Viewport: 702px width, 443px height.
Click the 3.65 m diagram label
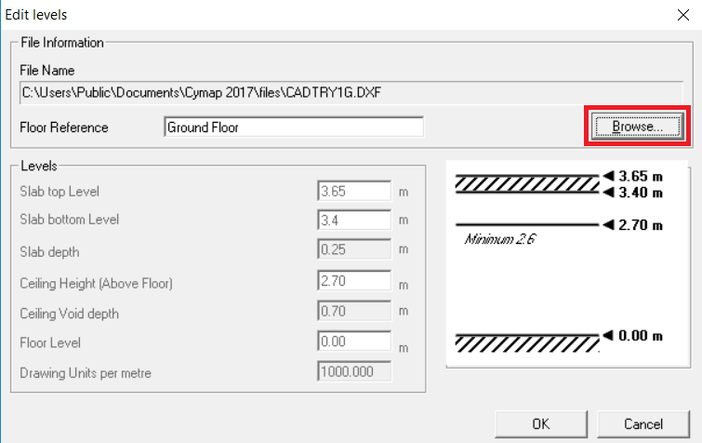point(641,176)
